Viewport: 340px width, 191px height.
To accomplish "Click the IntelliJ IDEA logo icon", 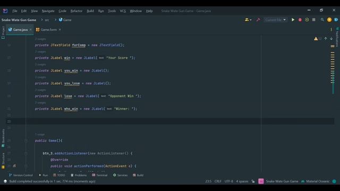I will [x=5, y=11].
